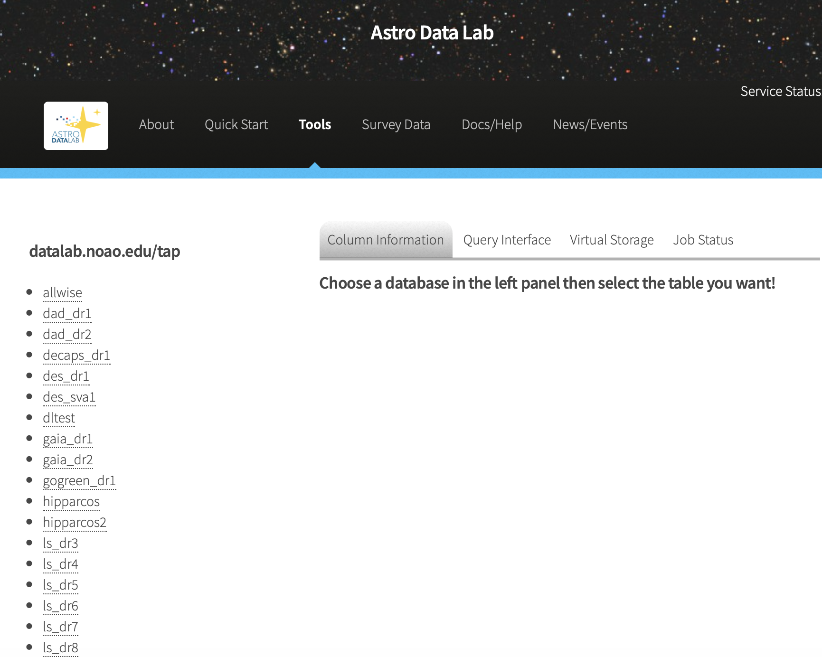Switch to the Virtual Storage tab
The width and height of the screenshot is (822, 657).
coord(612,240)
